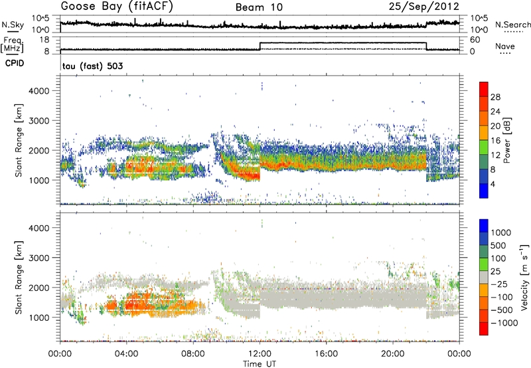Click the "-100" label on Velocity color bar
531x368 pixels.
point(502,297)
